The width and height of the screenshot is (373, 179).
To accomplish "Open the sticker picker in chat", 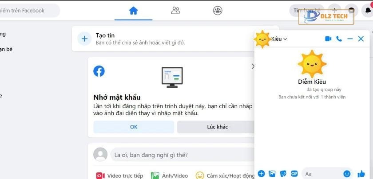I will (283, 174).
